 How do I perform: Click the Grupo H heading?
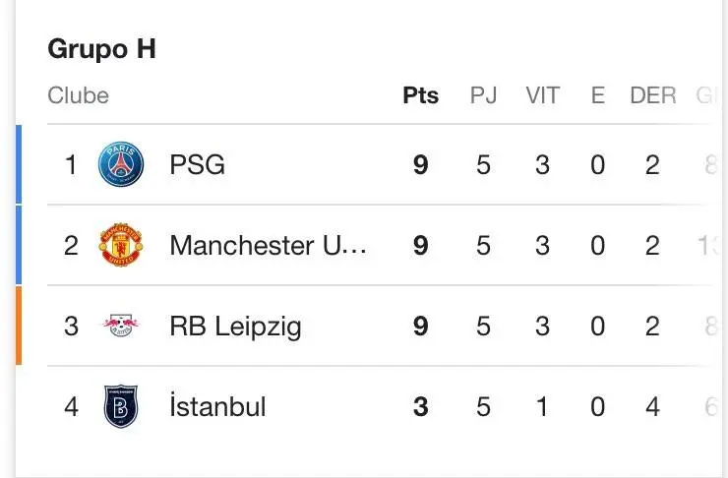coord(101,49)
